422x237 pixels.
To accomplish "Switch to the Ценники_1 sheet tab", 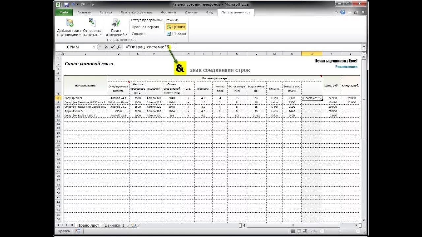I will pos(115,225).
